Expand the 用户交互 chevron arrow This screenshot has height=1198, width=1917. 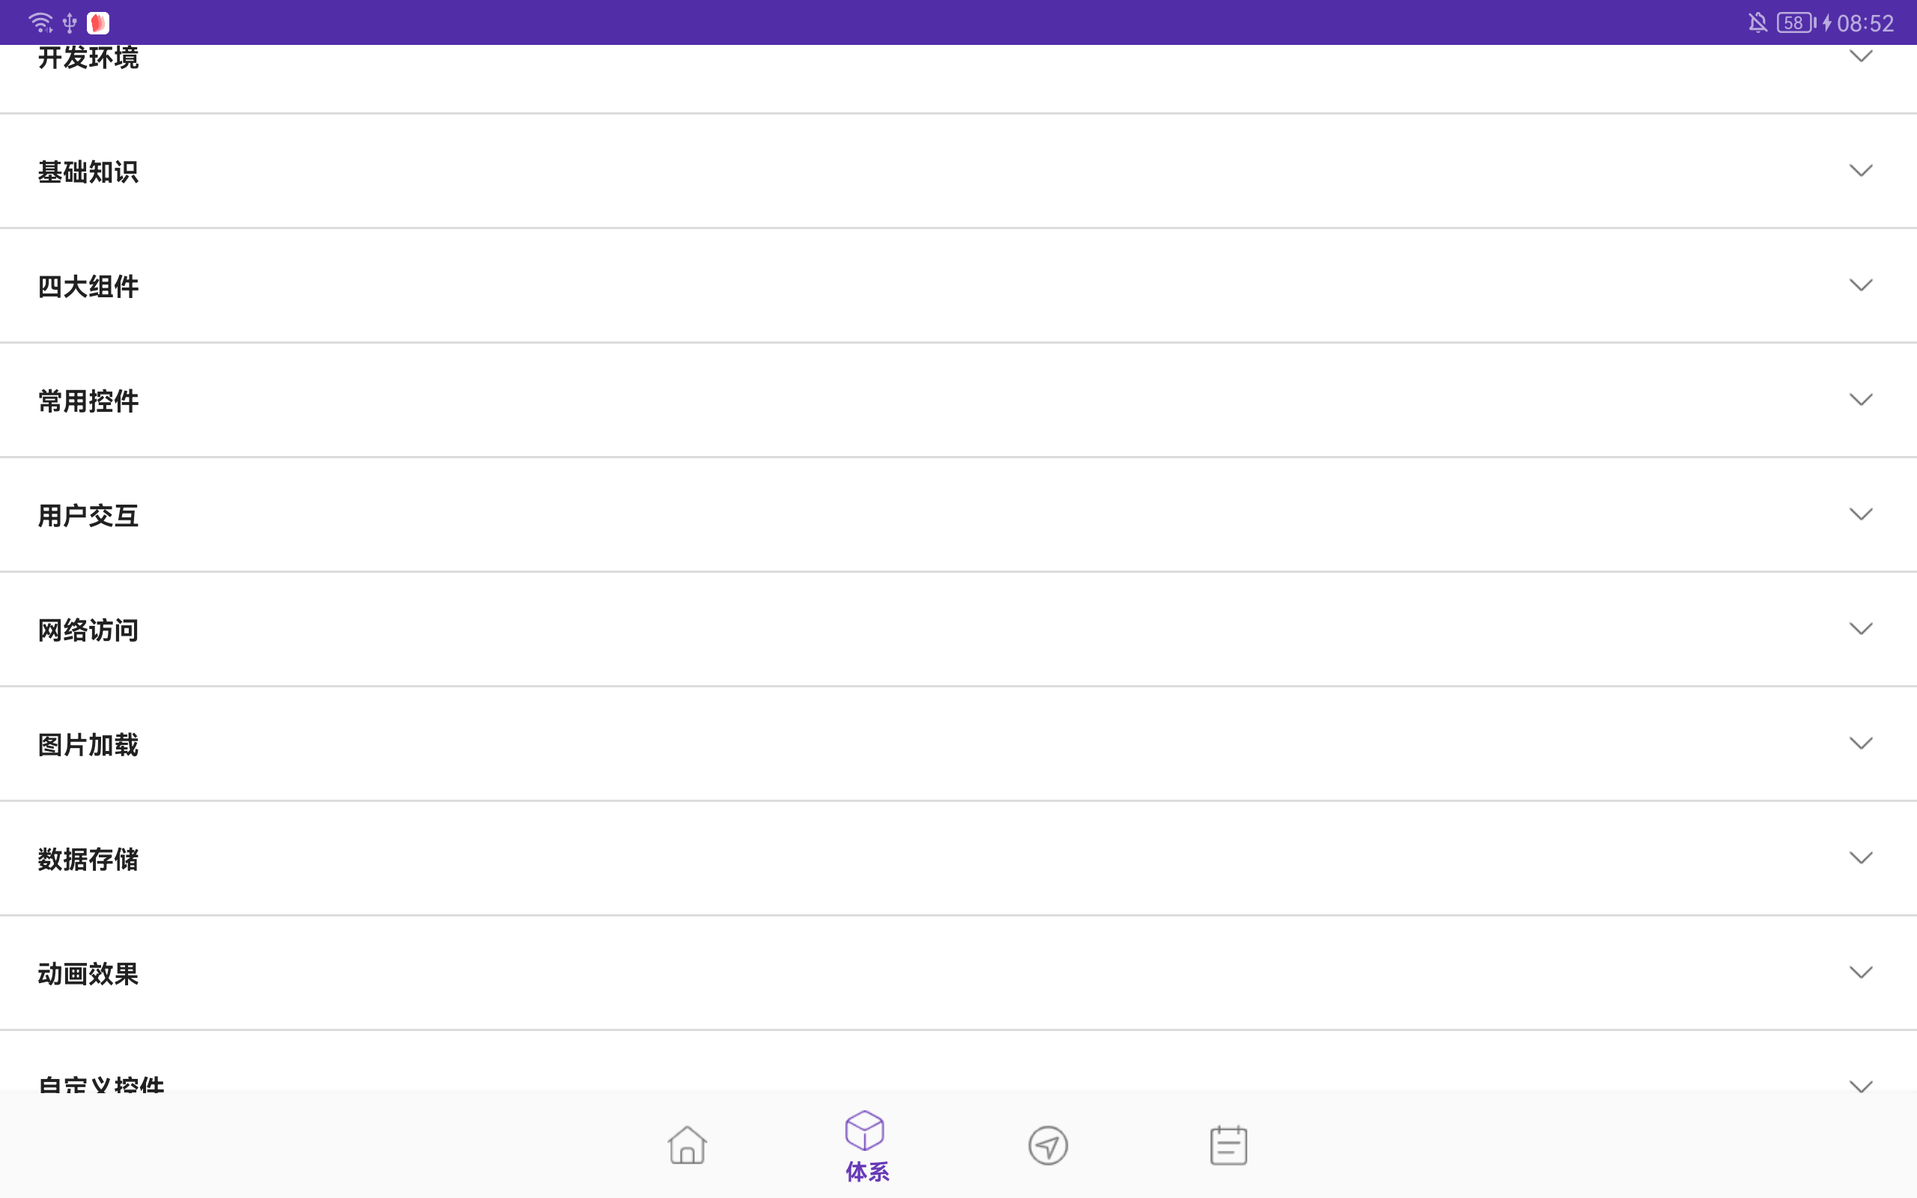click(1861, 514)
